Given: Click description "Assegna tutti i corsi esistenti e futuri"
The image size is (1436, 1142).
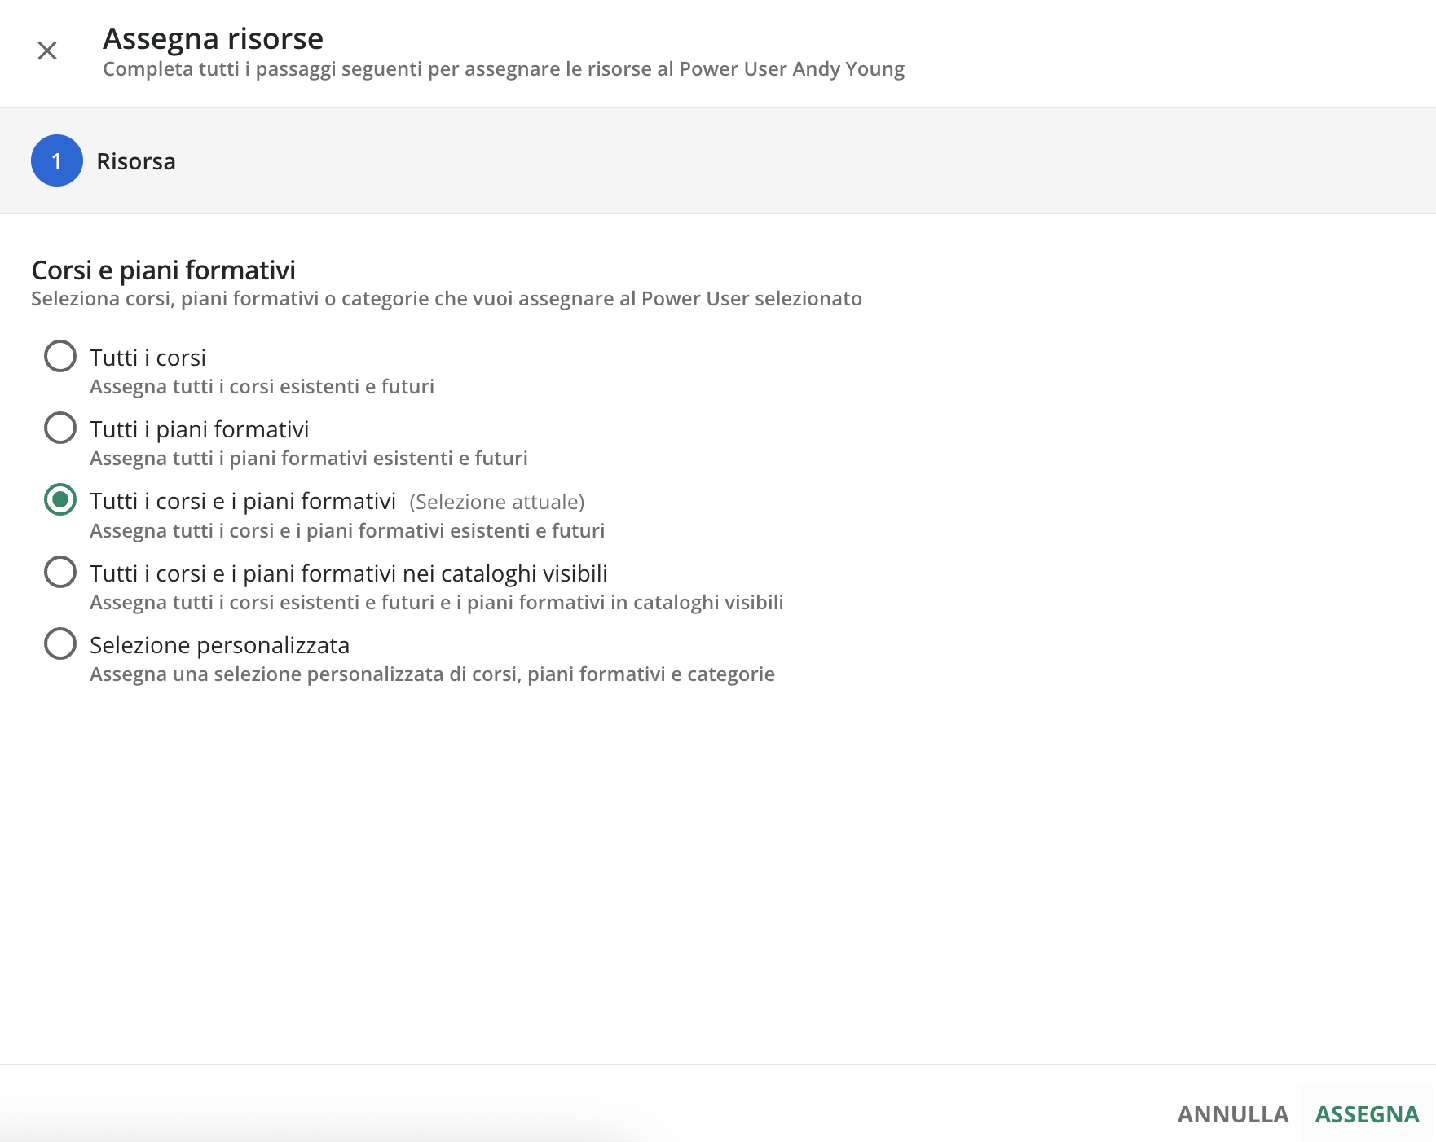Looking at the screenshot, I should click(262, 386).
